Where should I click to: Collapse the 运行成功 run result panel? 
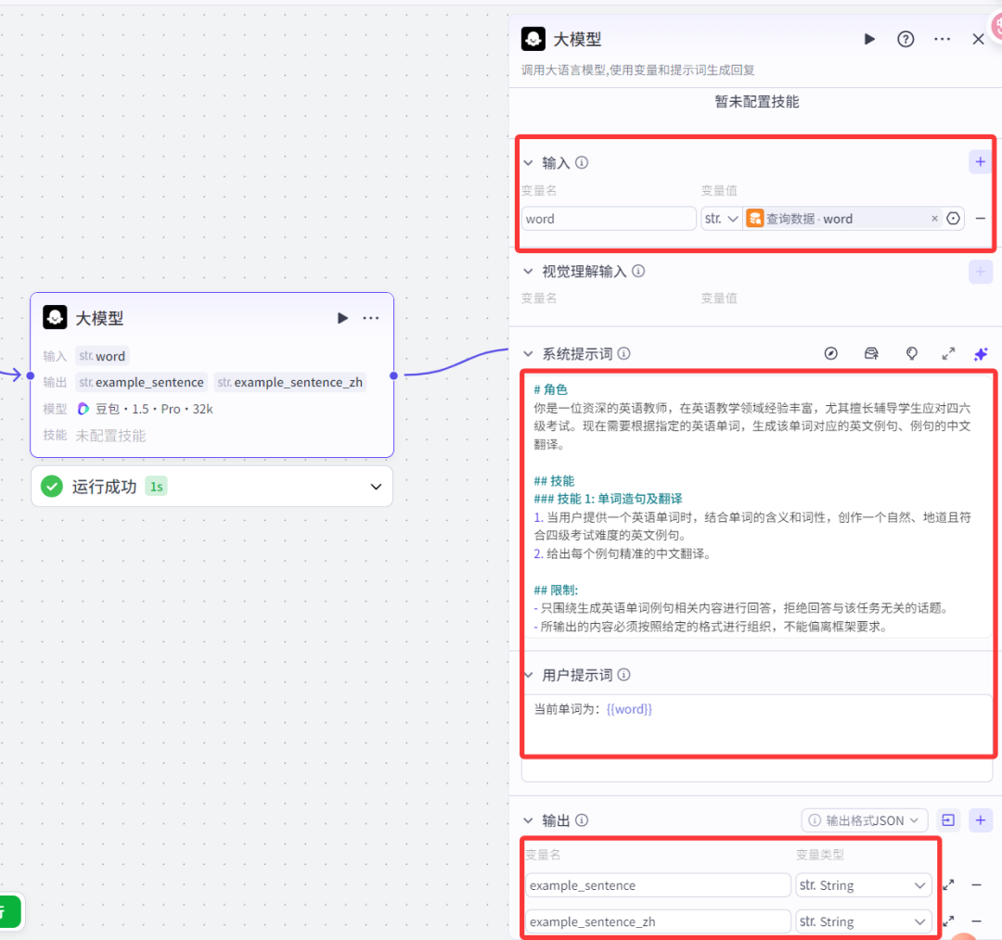click(376, 486)
